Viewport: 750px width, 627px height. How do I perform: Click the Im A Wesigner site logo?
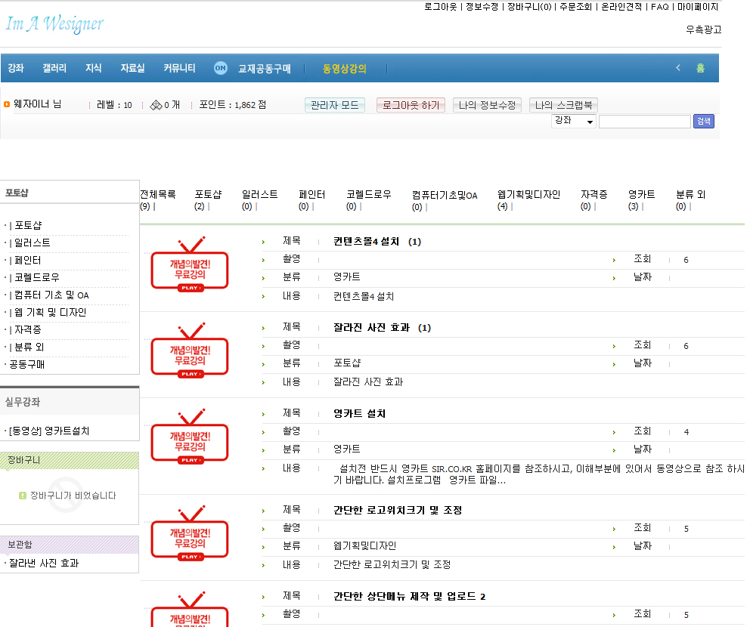coord(54,24)
